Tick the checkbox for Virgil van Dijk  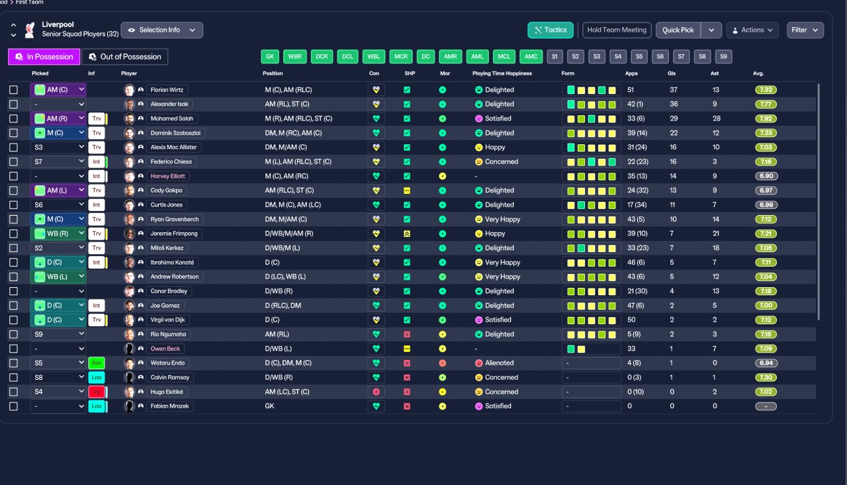(13, 320)
